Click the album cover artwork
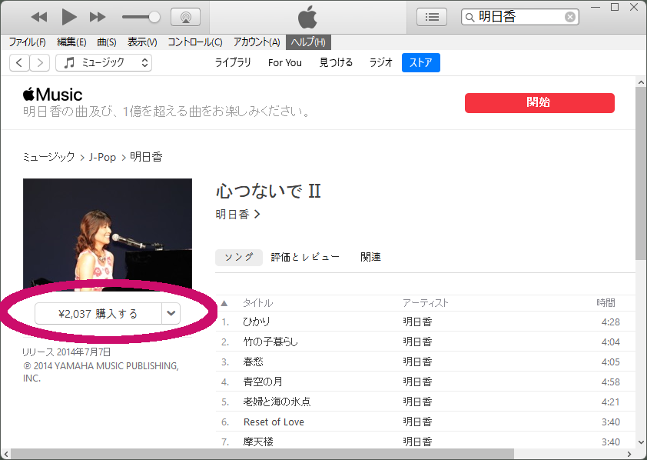 (x=108, y=235)
